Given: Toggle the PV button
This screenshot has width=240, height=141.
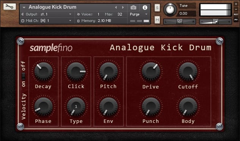Looking at the screenshot, I should click(x=236, y=20).
